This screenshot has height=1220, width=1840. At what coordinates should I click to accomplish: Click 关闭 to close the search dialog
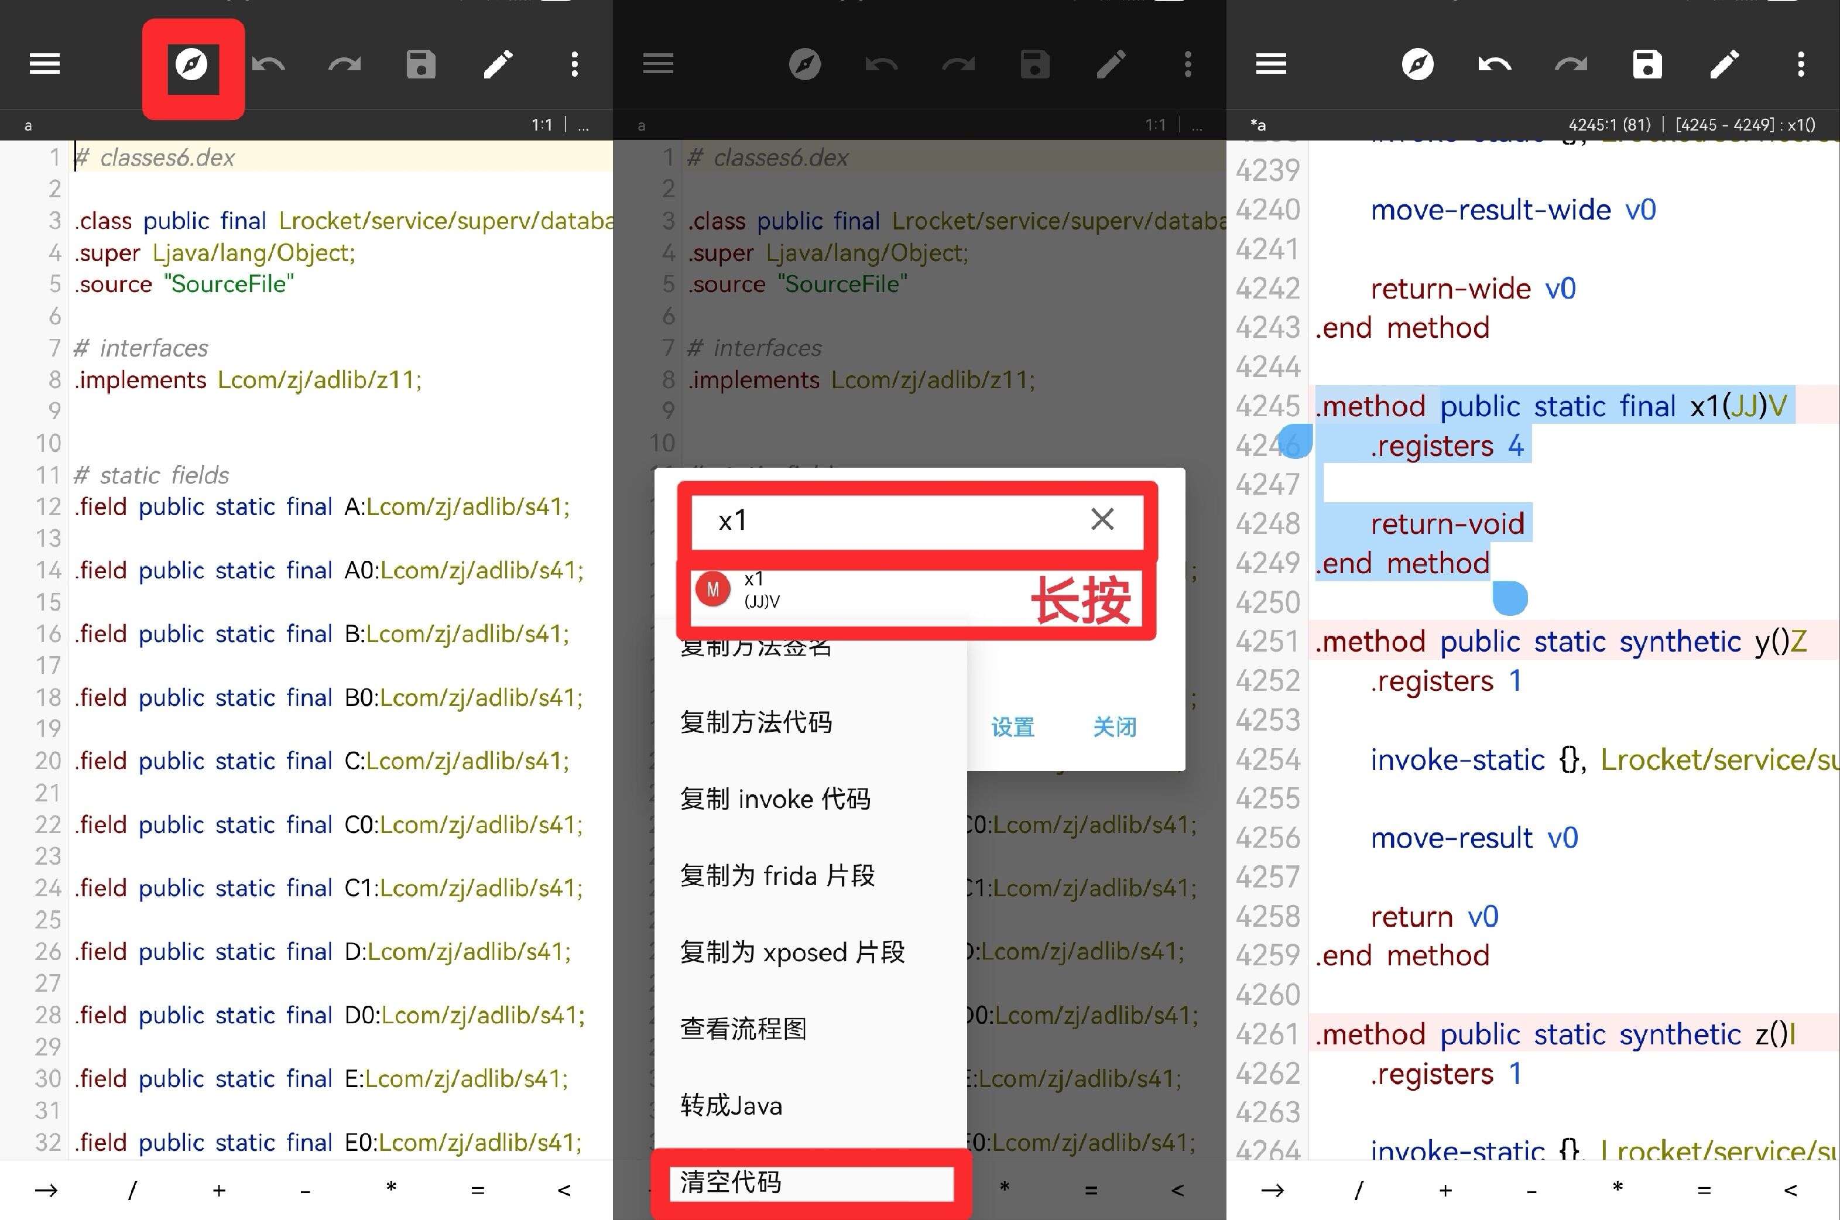(x=1115, y=726)
